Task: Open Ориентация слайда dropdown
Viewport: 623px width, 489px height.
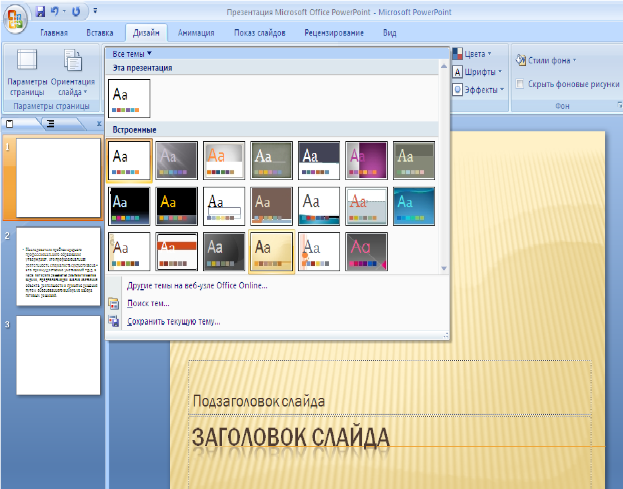Action: pos(73,73)
